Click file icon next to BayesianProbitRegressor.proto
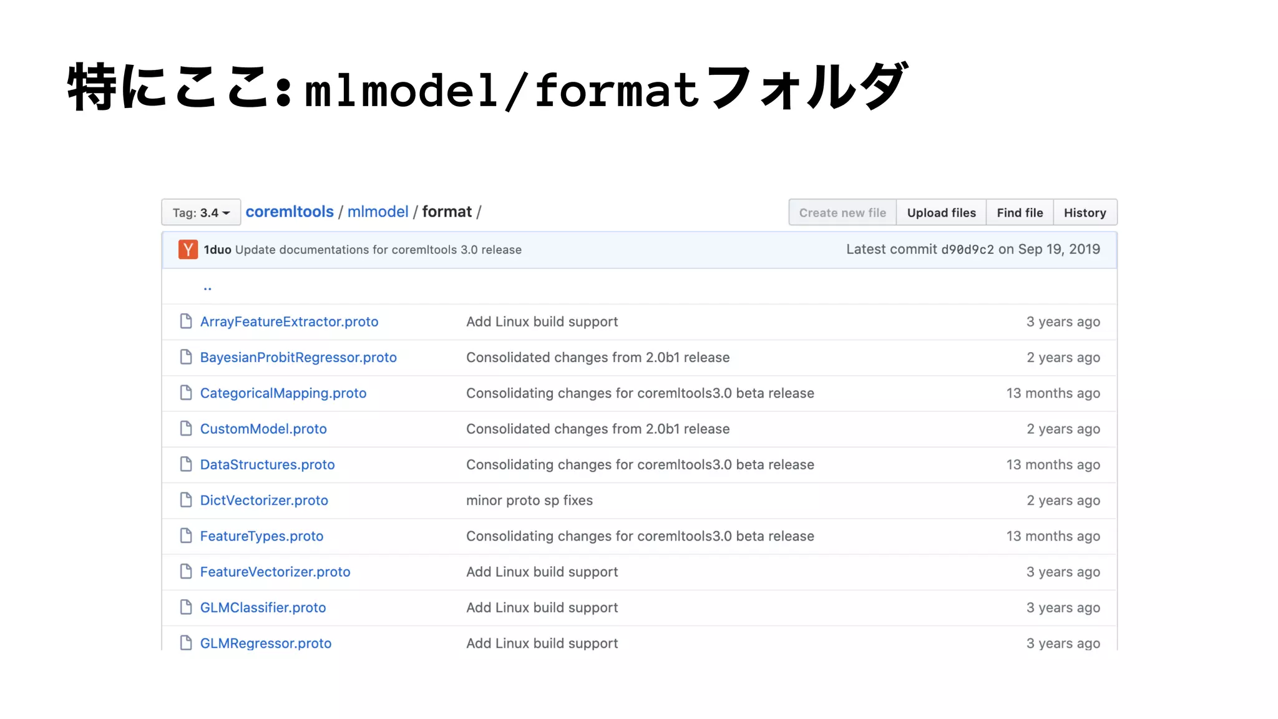Image resolution: width=1278 pixels, height=719 pixels. pyautogui.click(x=186, y=356)
